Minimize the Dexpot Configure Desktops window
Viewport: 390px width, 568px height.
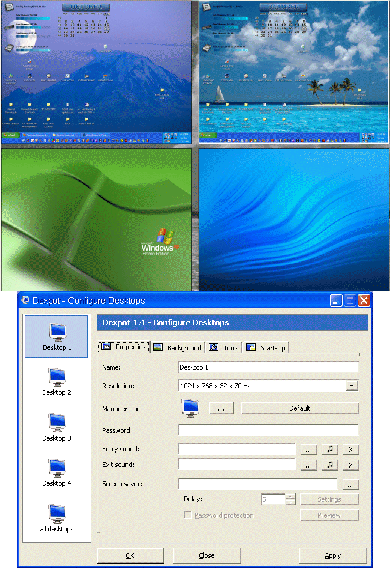coord(336,301)
